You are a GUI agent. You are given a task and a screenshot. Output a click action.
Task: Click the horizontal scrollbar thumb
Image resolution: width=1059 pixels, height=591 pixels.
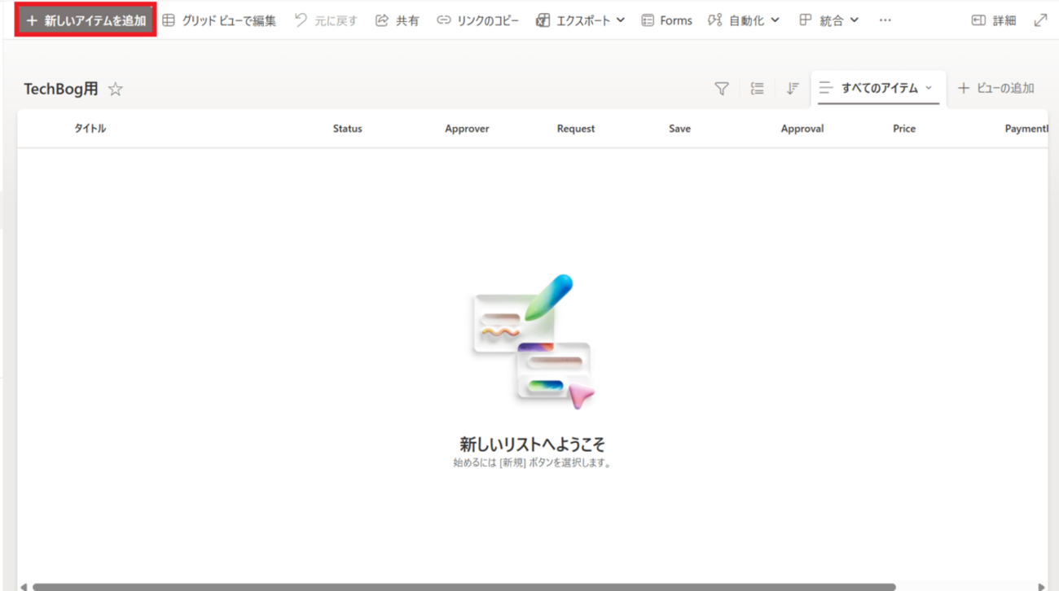point(464,586)
